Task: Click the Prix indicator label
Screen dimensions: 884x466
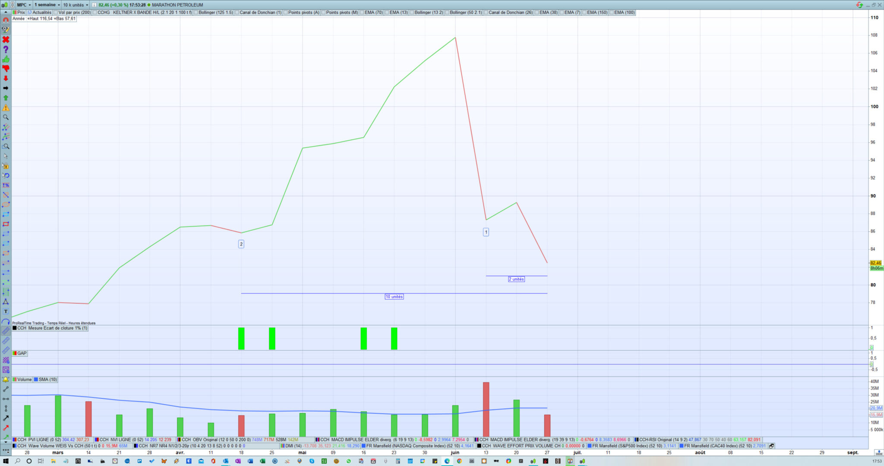Action: pos(21,13)
